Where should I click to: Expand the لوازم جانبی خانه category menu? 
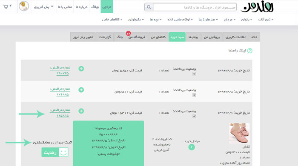(180, 20)
